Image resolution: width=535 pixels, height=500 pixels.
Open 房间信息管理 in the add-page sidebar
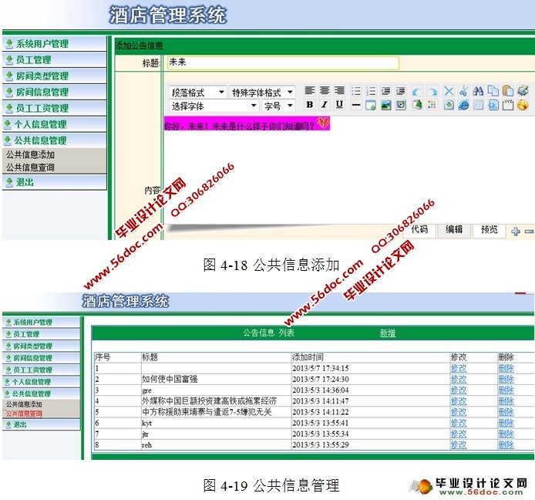54,92
